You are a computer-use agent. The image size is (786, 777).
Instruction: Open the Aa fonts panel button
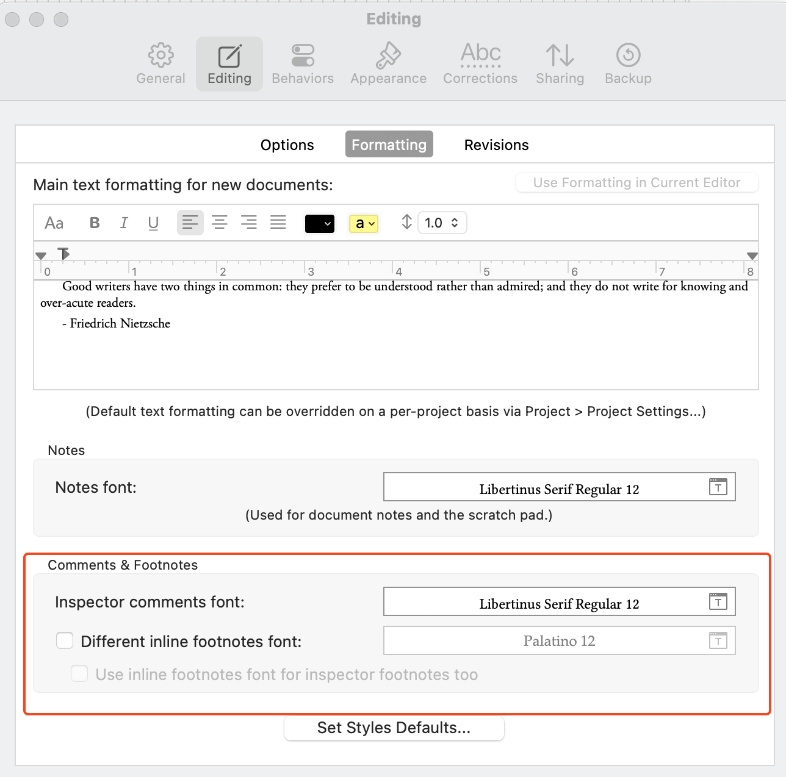click(54, 223)
